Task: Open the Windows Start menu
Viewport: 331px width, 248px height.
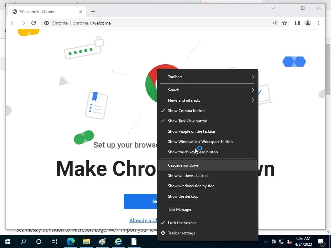Action: pos(8,242)
